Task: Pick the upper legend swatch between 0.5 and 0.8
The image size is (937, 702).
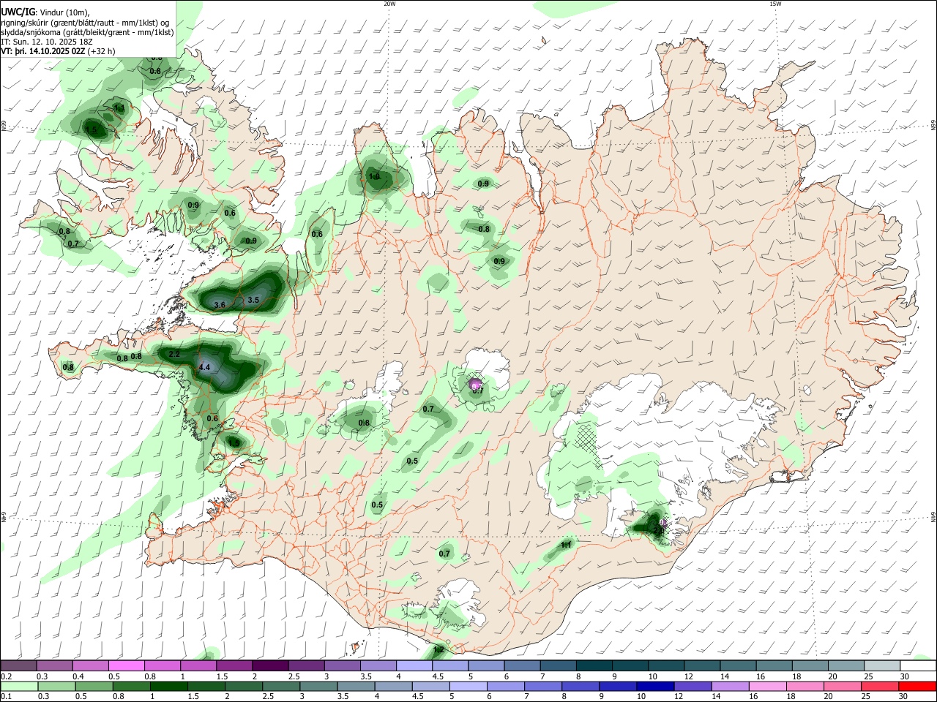Action: [x=126, y=665]
